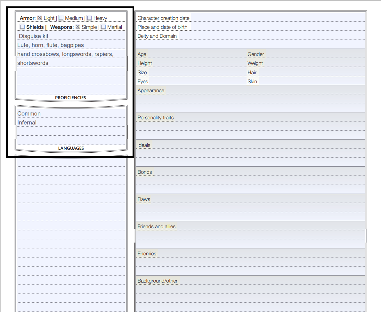This screenshot has height=312, width=381.
Task: Click the 'Infernal' language field
Action: 71,122
